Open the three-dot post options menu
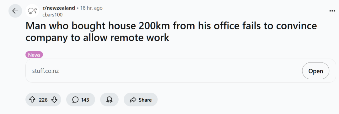The width and height of the screenshot is (339, 114). click(x=332, y=11)
